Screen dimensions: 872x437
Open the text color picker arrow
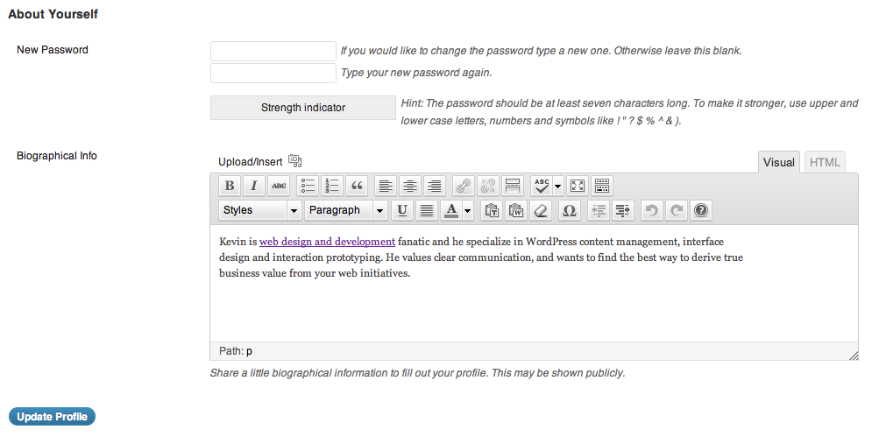tap(468, 210)
